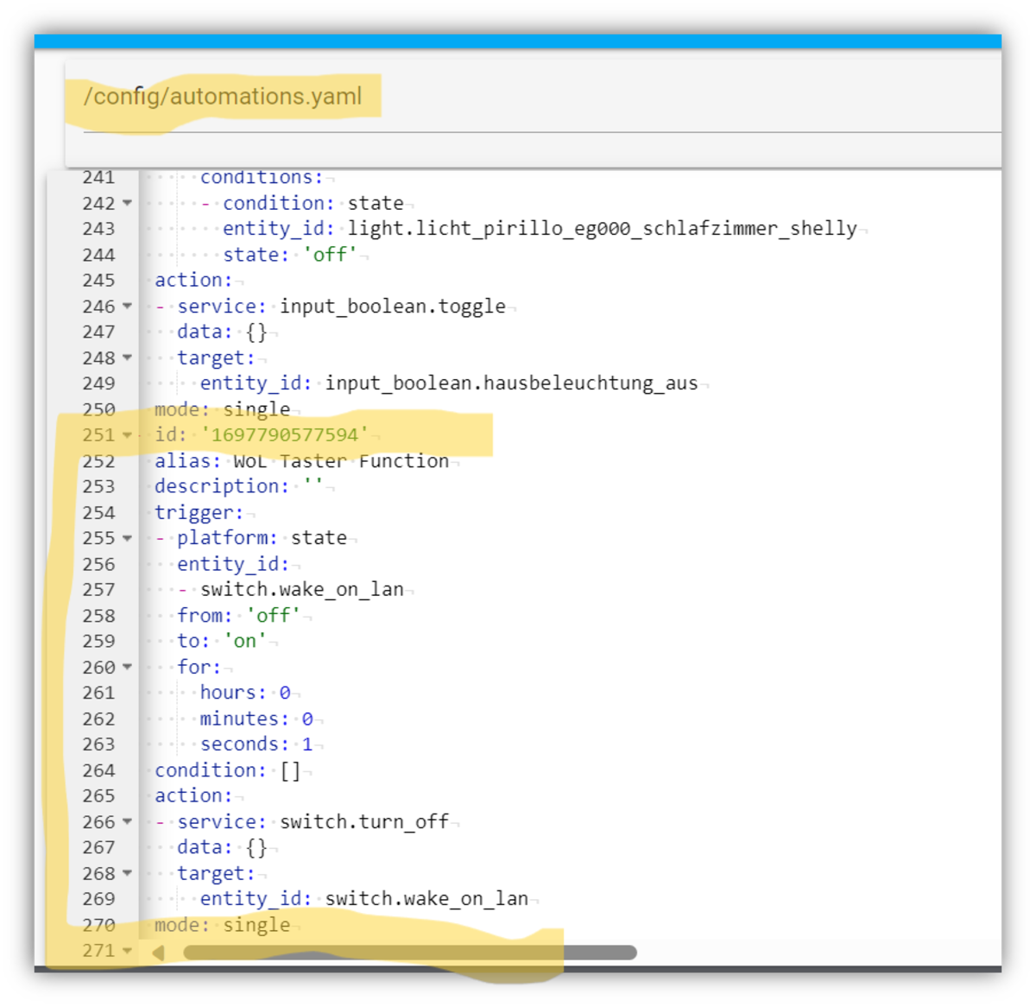Click line number 264 in the gutter
The width and height of the screenshot is (1036, 1007).
[x=98, y=770]
